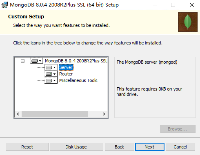Screen dimensions: 200x155
Task: Click the Next button
Action: [x=150, y=147]
